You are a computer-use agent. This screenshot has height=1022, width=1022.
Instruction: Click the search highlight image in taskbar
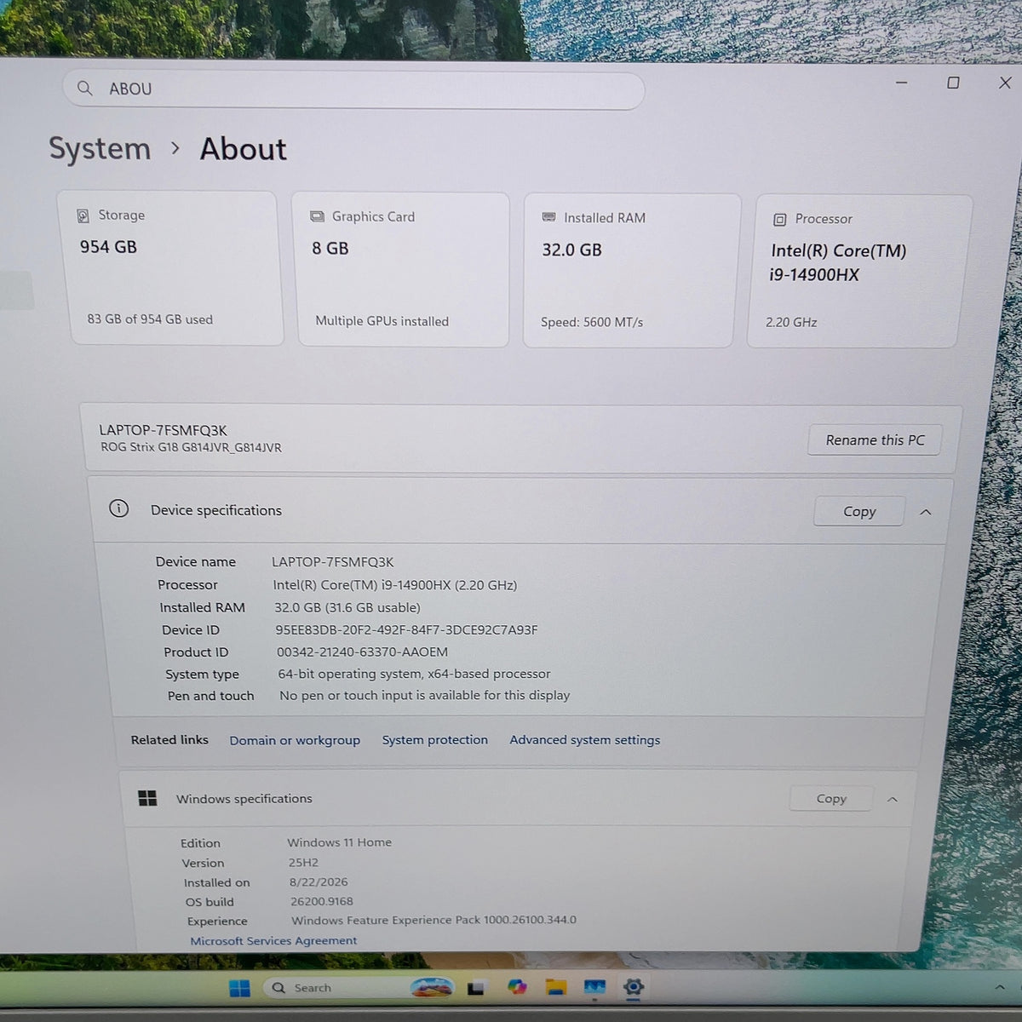pos(432,987)
